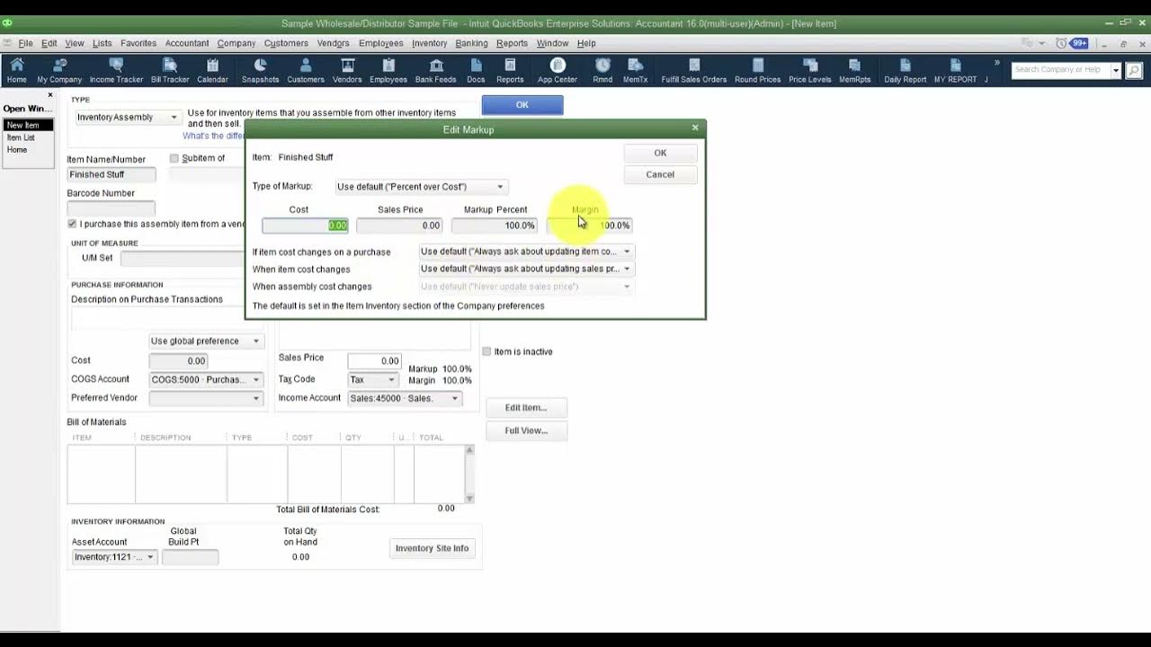Open Bank Feeds from the toolbar
Screen dimensions: 1151x647
[436, 71]
